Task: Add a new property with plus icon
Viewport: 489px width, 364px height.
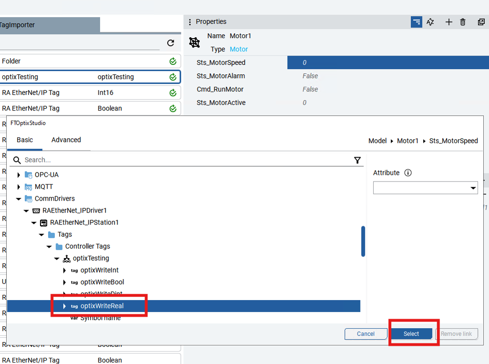Action: tap(449, 22)
